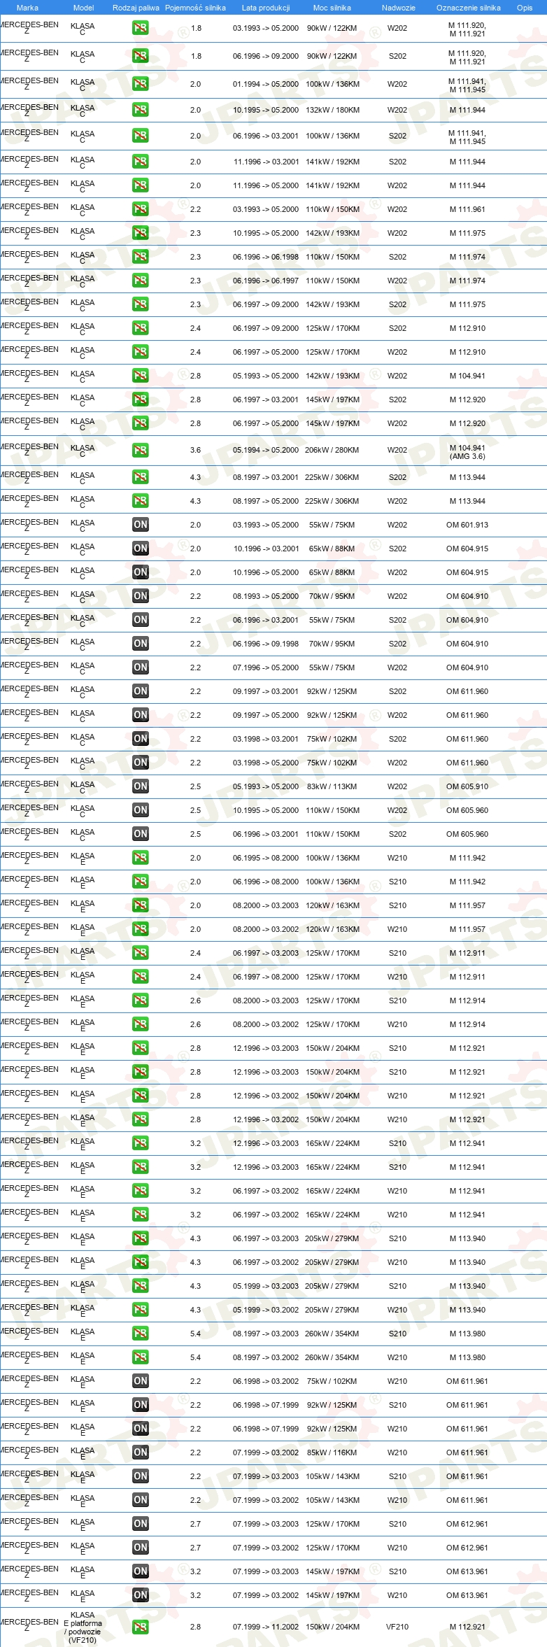547x1647 pixels.
Task: Select the M 104.941 (AMG 3.6) engine code
Action: tap(467, 452)
